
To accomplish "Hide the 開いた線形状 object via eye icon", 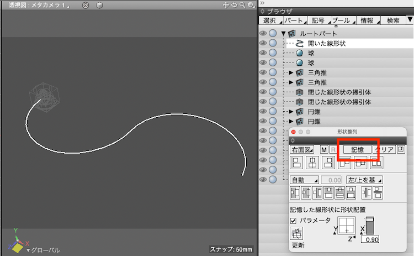I will coord(263,43).
